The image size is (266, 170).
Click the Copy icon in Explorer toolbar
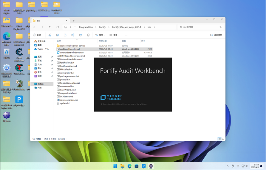pyautogui.click(x=57, y=35)
